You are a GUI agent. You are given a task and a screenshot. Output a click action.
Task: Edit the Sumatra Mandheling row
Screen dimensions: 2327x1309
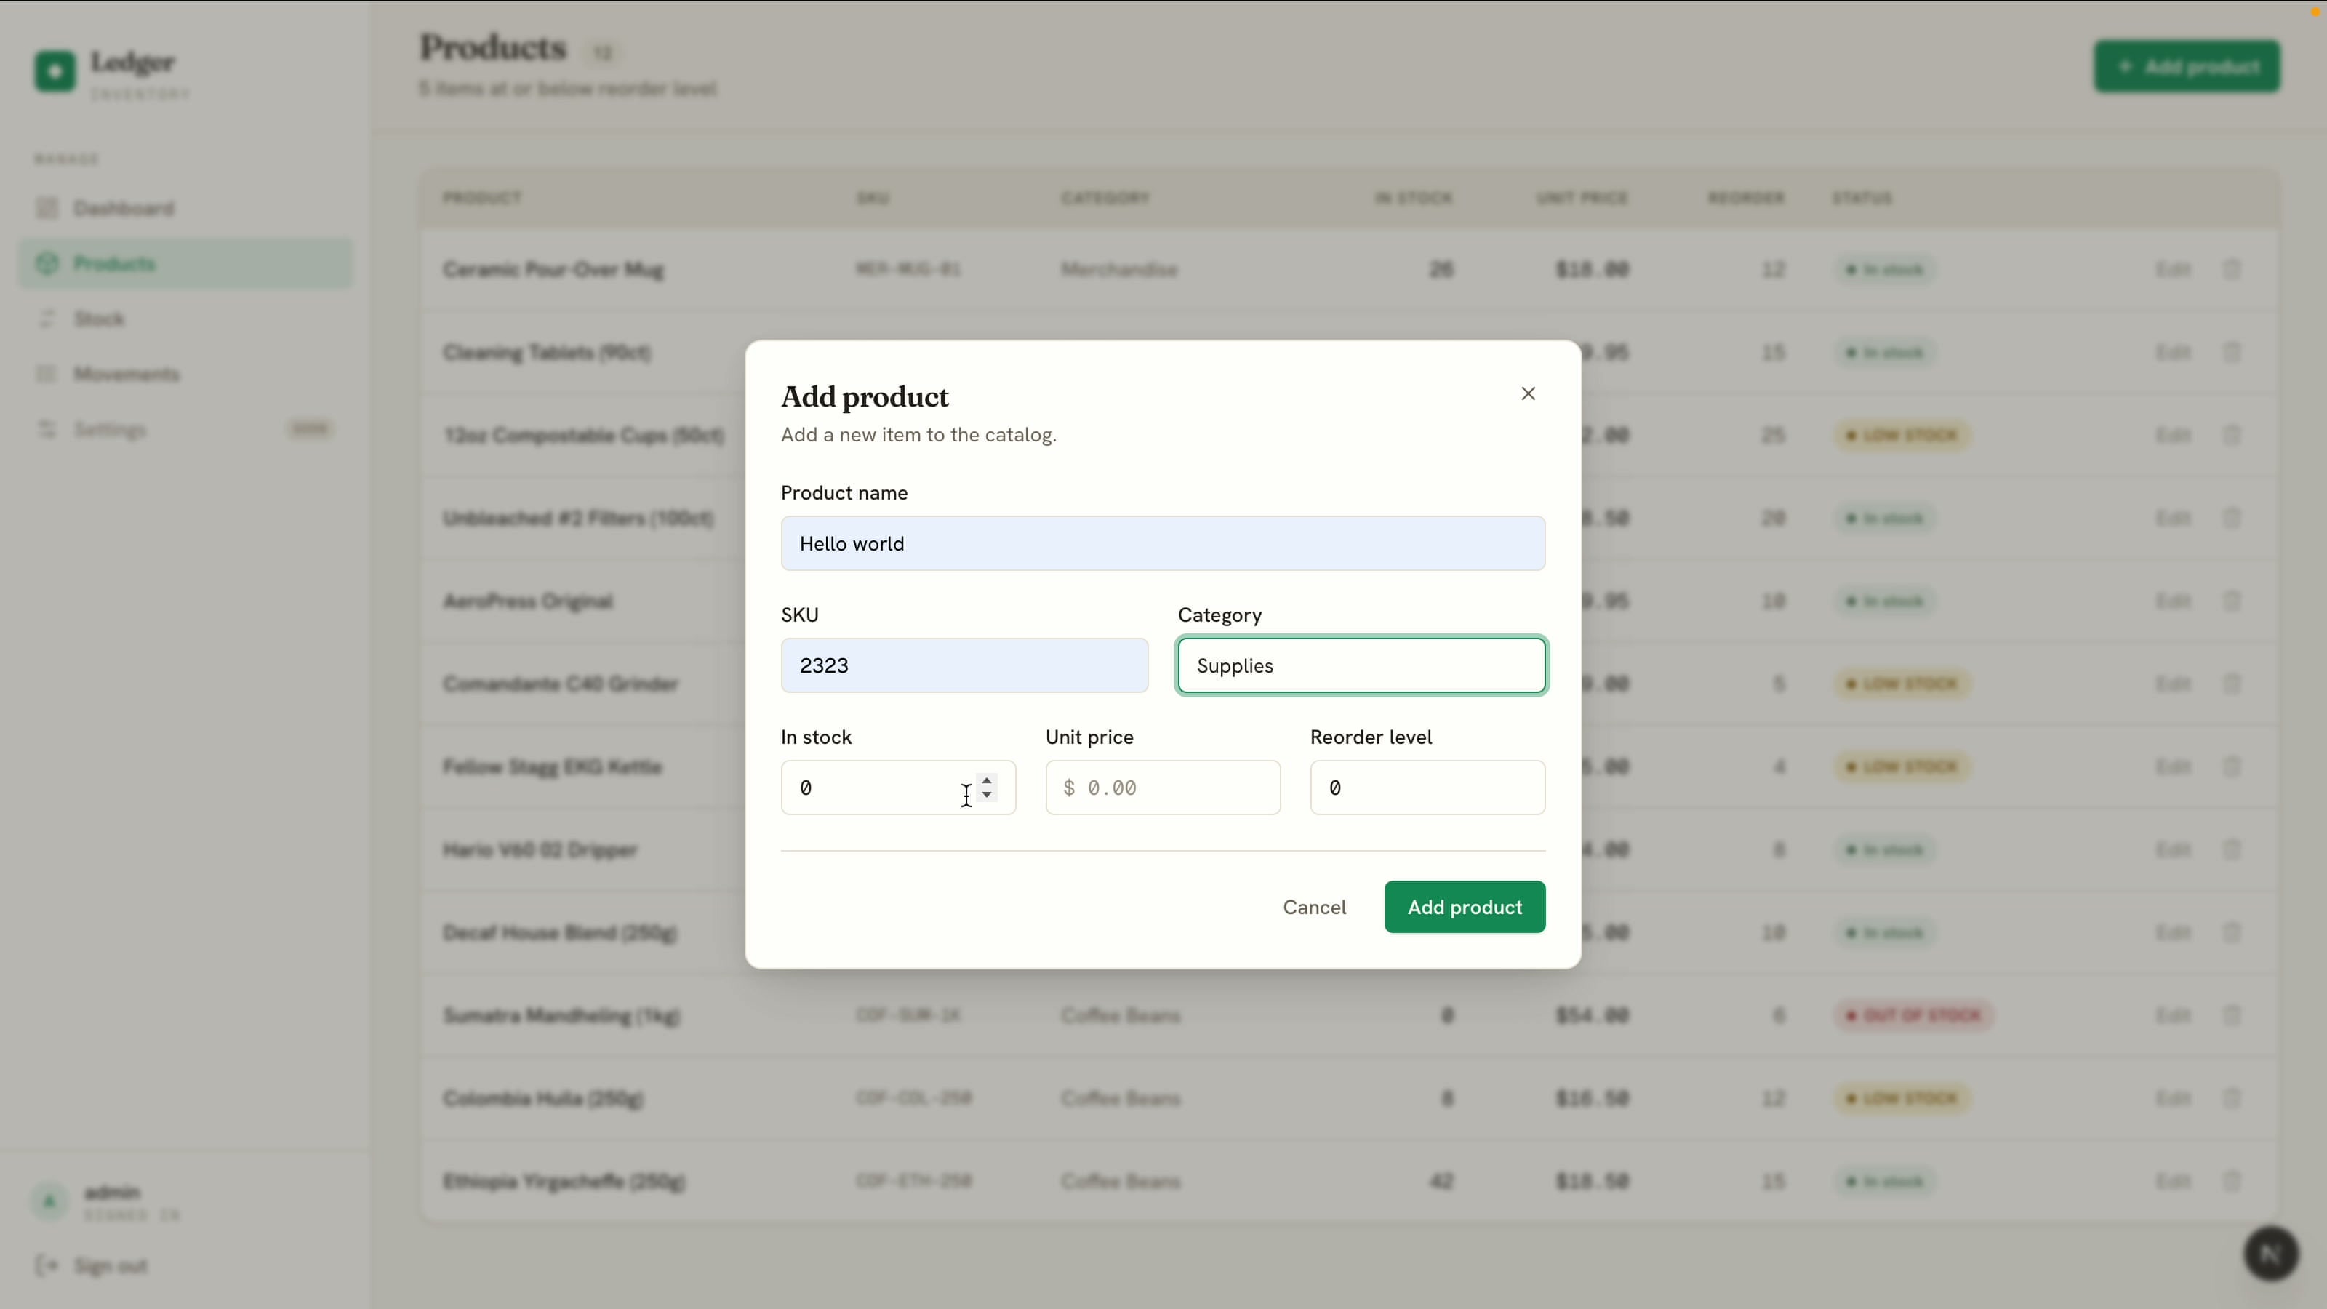point(2173,1015)
